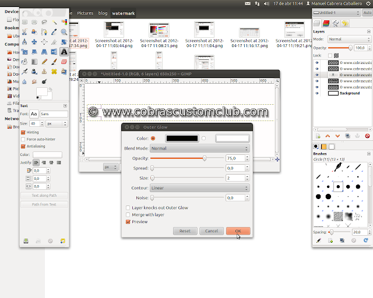This screenshot has width=373, height=298.
Task: Select the Alignment tool
Action: click(44, 42)
